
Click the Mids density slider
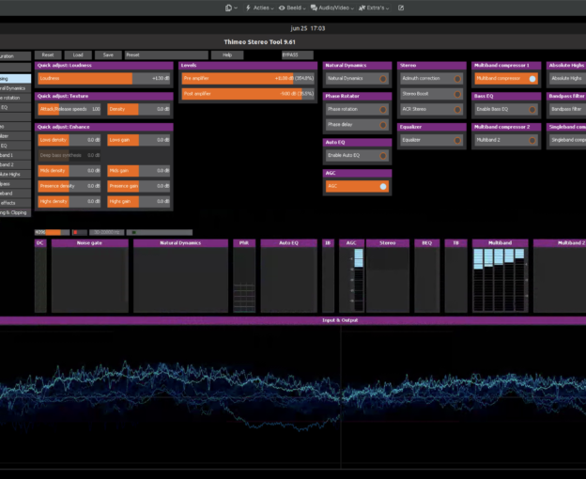pos(69,171)
